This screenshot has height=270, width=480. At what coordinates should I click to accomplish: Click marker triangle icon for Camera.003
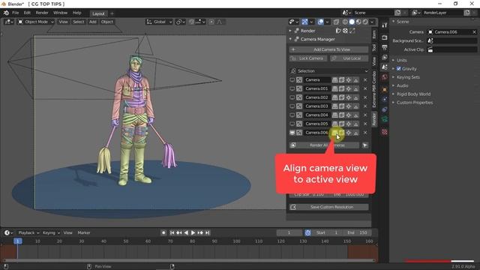pyautogui.click(x=355, y=106)
